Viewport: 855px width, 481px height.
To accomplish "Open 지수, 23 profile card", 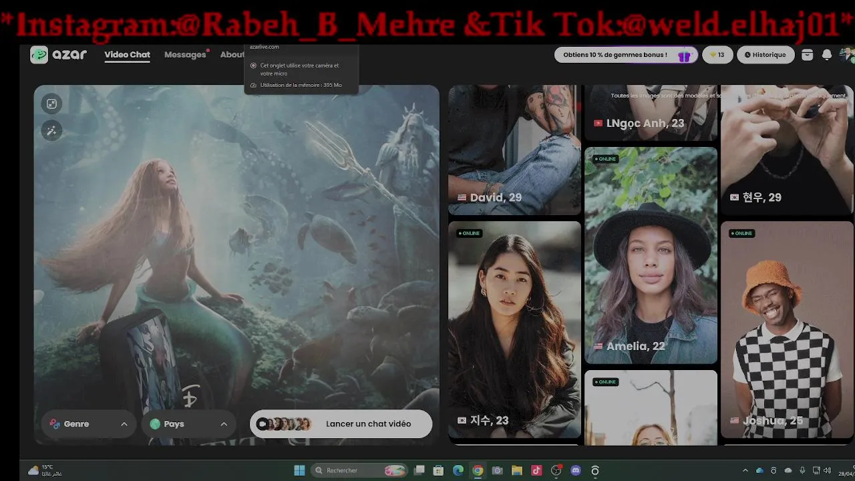I will point(514,329).
